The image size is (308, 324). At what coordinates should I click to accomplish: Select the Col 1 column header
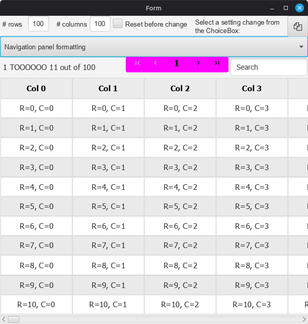tap(108, 88)
